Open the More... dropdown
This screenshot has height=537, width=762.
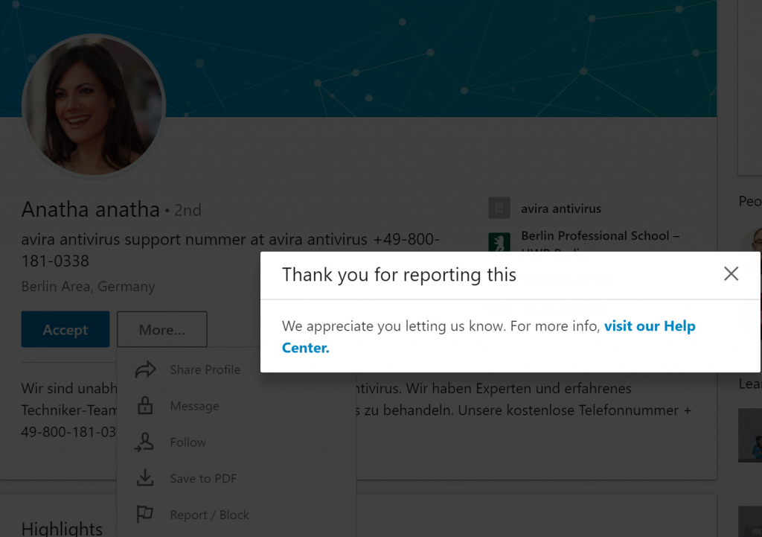(161, 328)
